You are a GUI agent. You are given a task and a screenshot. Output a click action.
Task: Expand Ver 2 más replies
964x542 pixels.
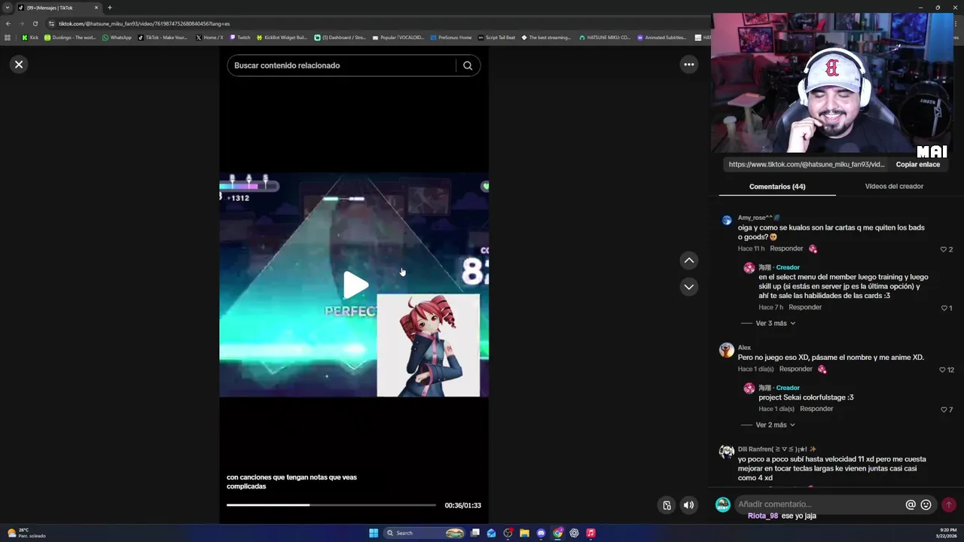point(775,425)
